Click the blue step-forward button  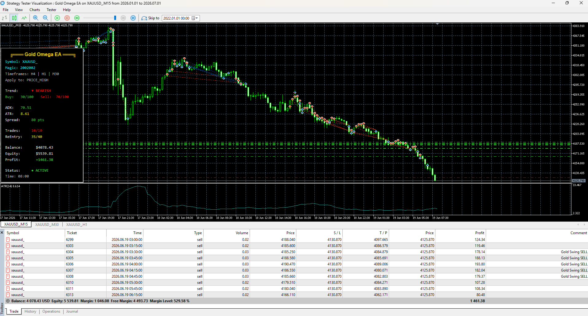[x=133, y=18]
